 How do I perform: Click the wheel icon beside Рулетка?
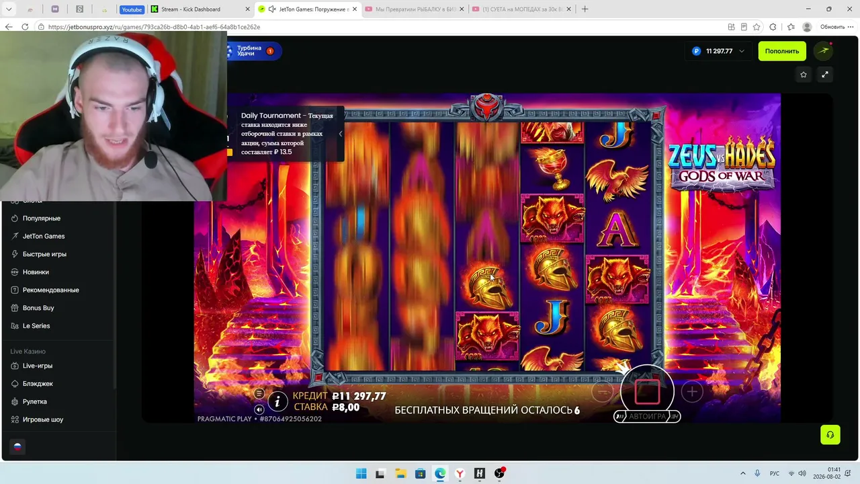tap(15, 402)
